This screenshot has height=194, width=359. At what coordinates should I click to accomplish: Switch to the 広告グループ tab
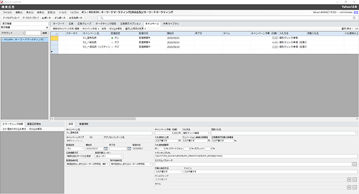pos(84,24)
